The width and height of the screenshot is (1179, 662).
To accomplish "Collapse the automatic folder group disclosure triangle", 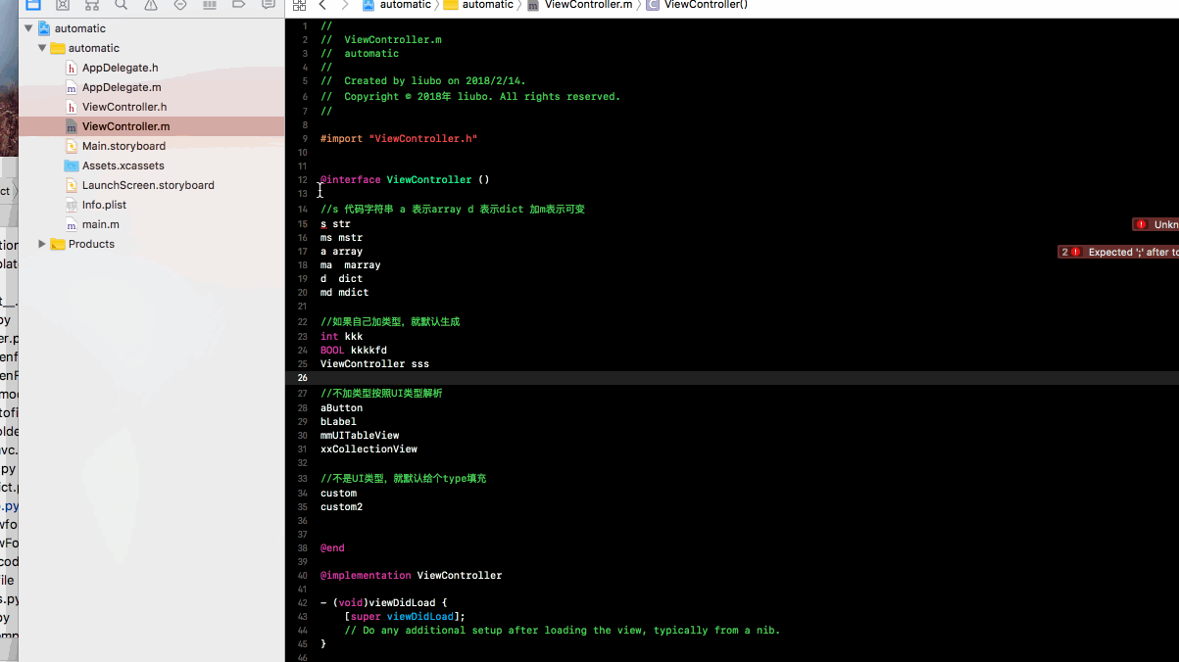I will coord(42,48).
